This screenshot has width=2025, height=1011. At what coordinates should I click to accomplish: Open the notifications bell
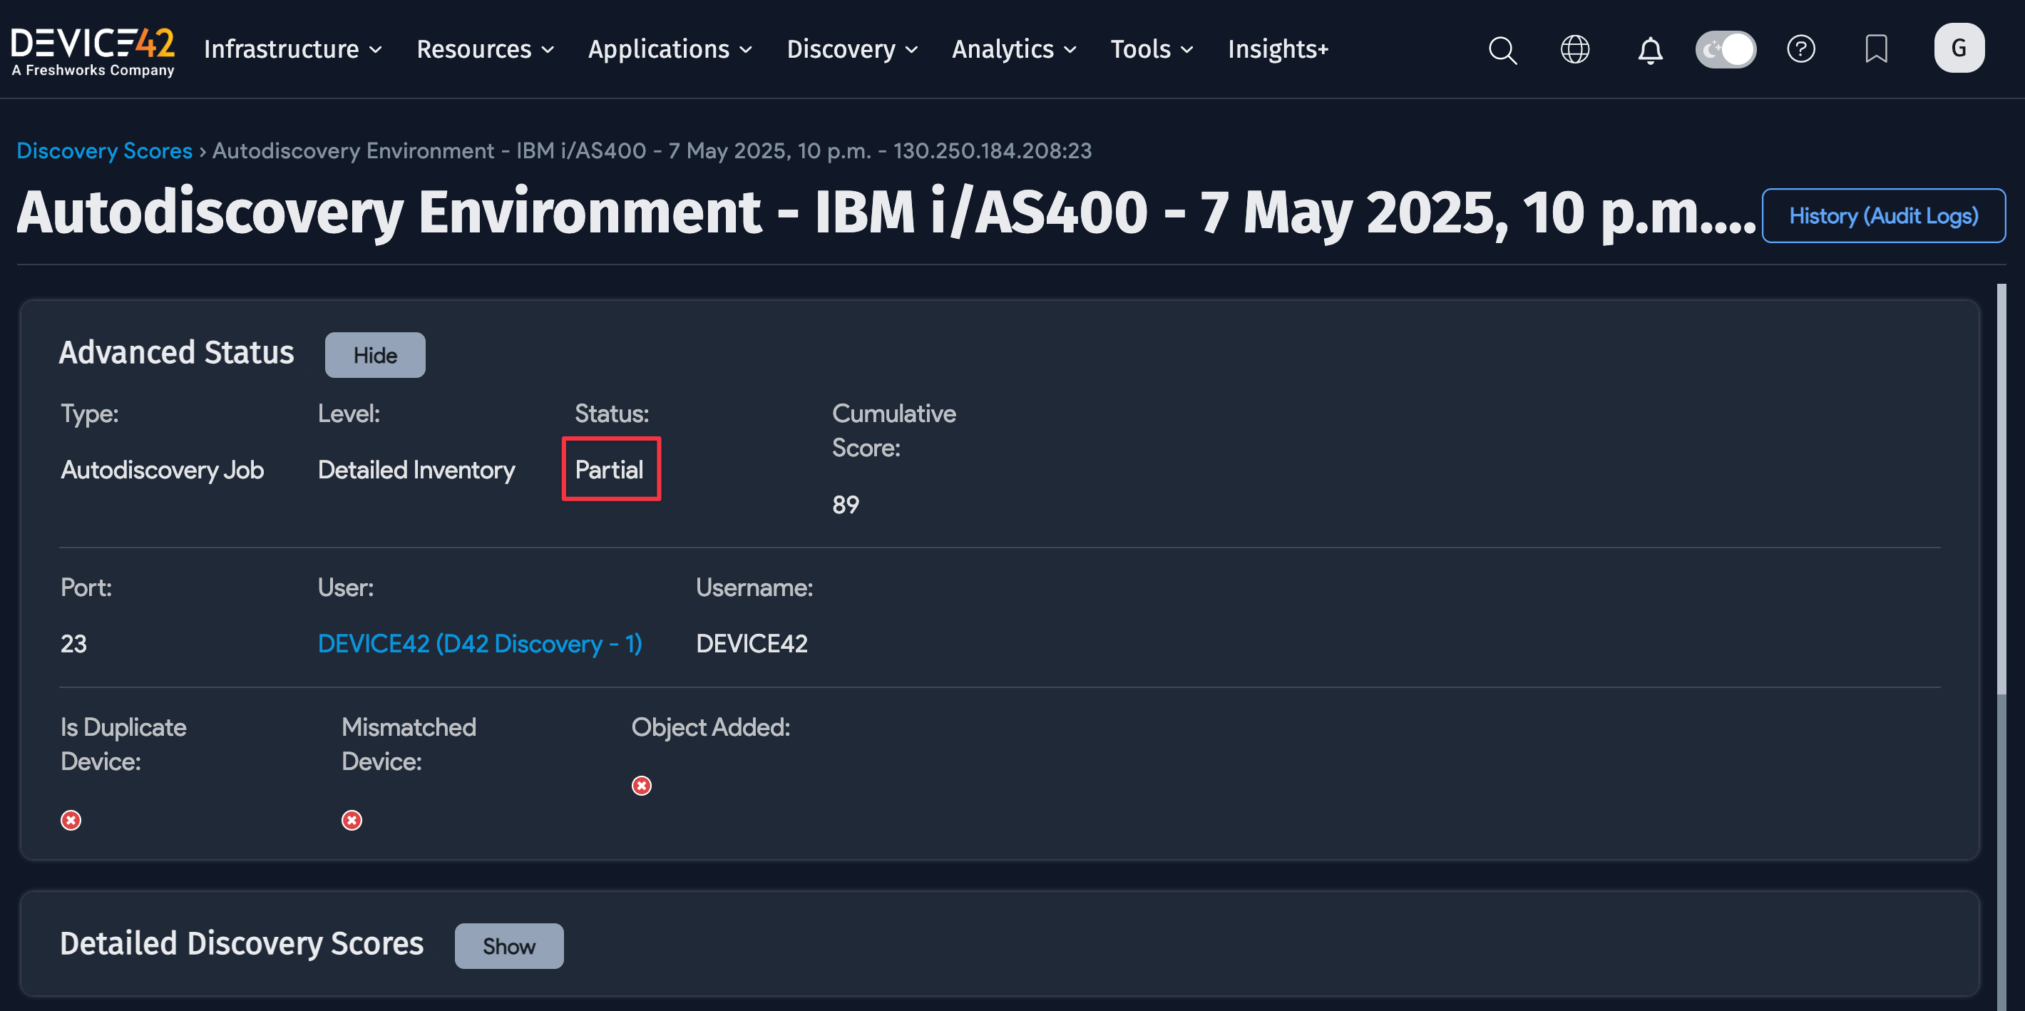pos(1649,49)
